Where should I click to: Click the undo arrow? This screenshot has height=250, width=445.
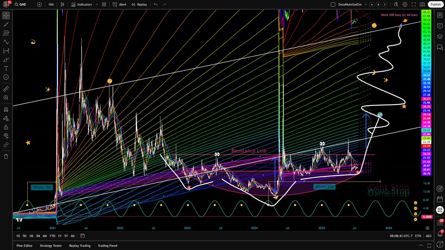[155, 4]
